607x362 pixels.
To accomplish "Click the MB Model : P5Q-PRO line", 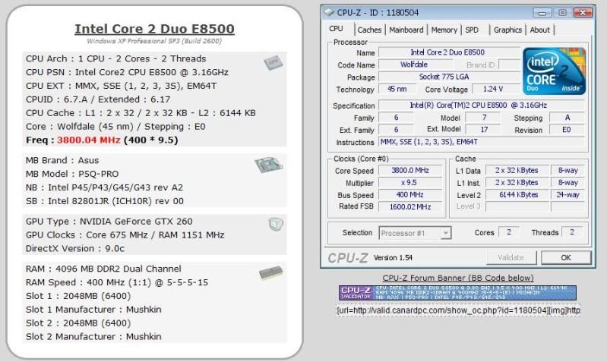I will pos(72,174).
